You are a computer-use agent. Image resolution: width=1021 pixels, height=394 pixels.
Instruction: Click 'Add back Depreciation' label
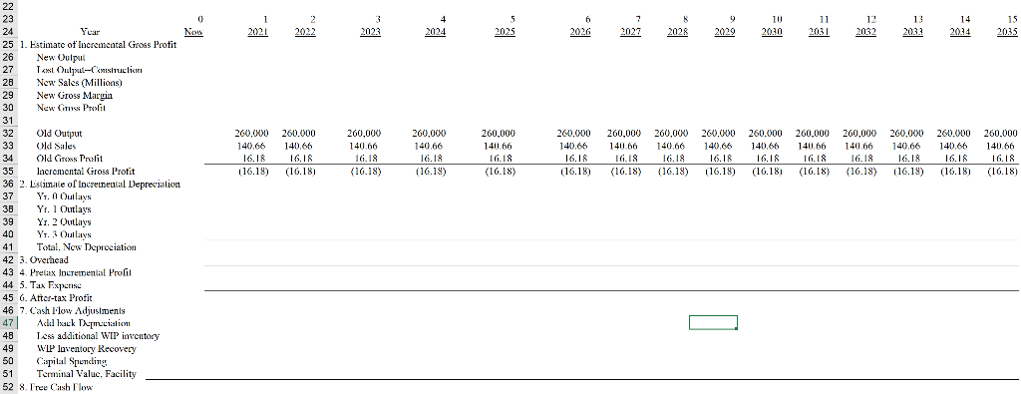click(x=84, y=323)
